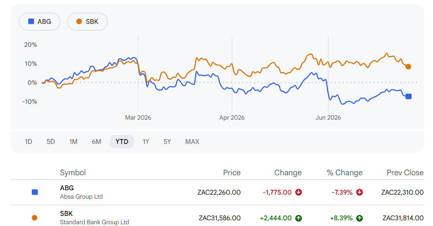Image resolution: width=433 pixels, height=226 pixels.
Task: Select the 1D time range
Action: (x=28, y=142)
